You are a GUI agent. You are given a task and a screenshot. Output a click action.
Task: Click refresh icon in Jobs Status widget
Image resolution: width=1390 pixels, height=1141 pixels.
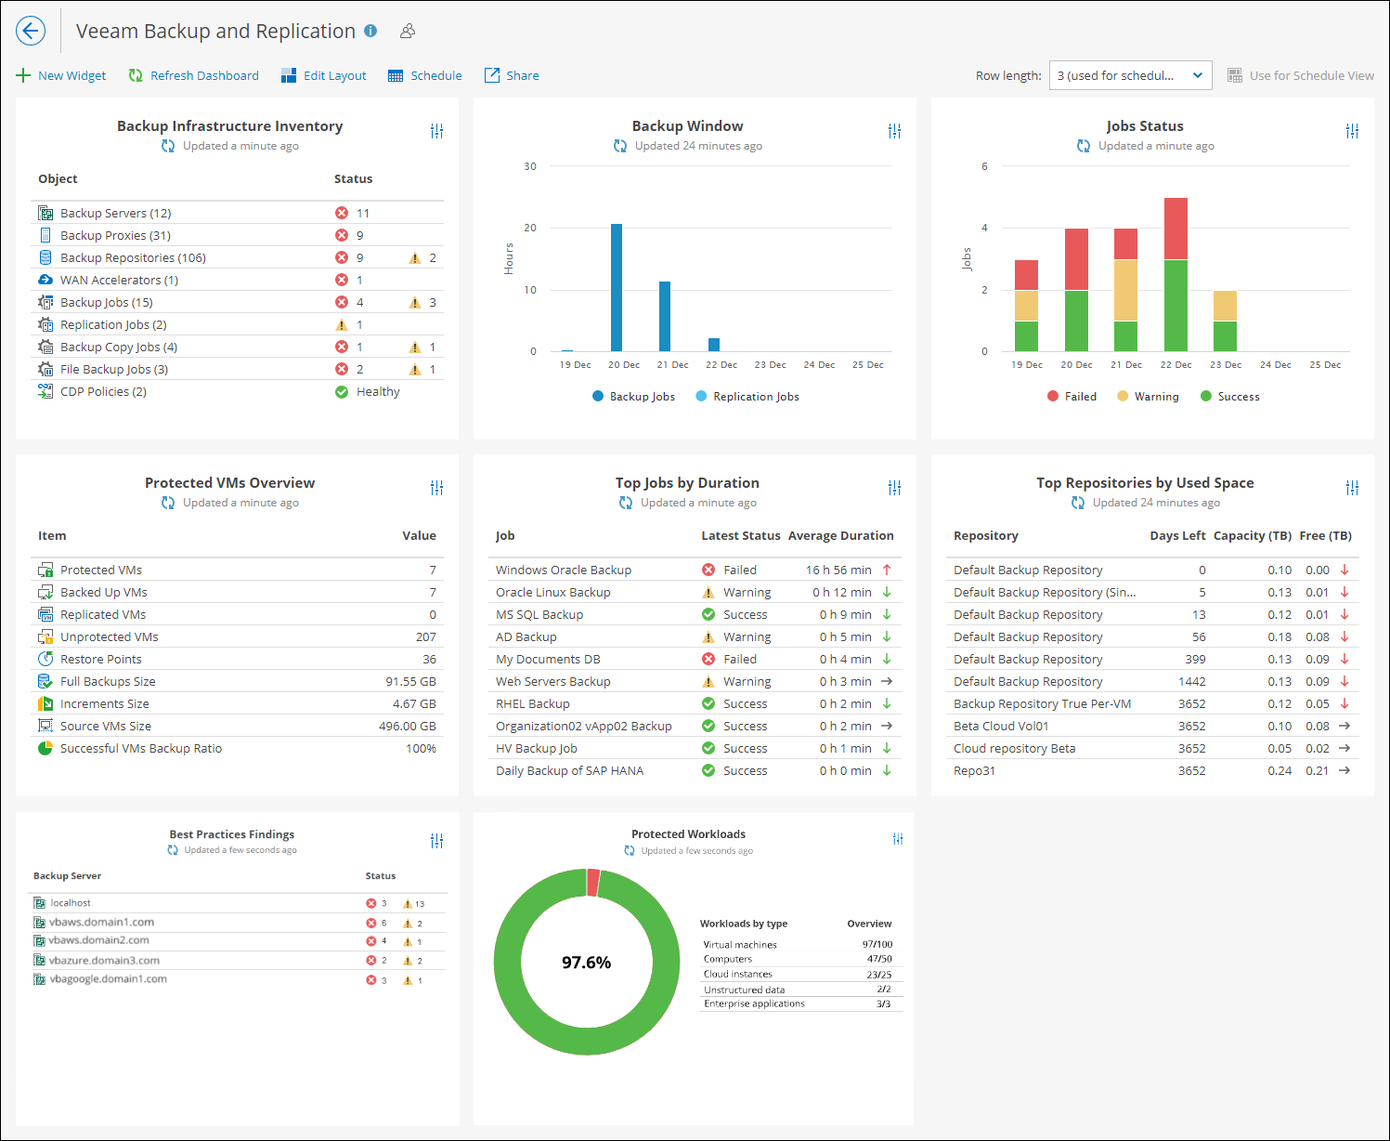(1084, 146)
